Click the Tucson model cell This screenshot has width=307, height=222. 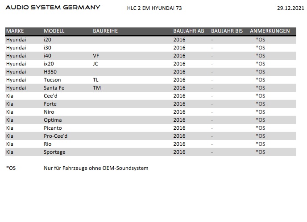click(52, 80)
